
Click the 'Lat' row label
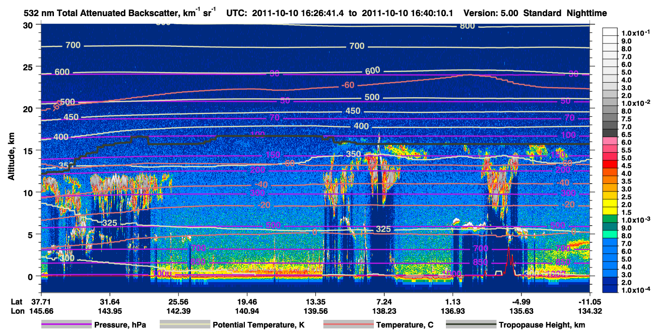[17, 302]
